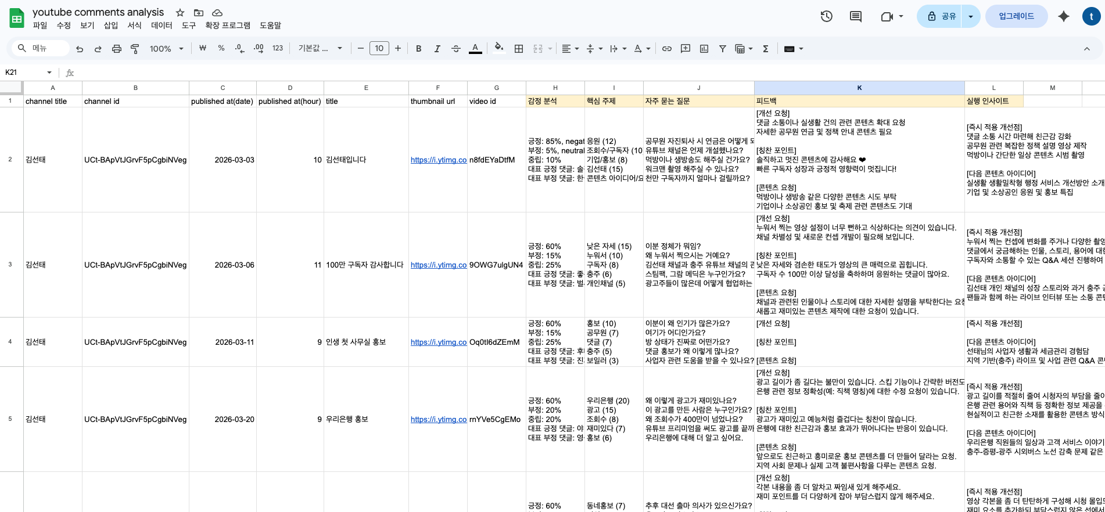Search menus in the 메뉴 box

41,48
